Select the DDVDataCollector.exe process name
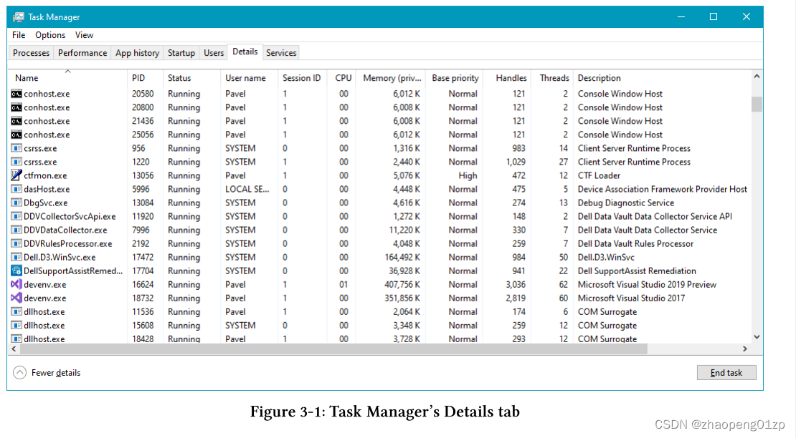The height and width of the screenshot is (438, 796). (65, 230)
